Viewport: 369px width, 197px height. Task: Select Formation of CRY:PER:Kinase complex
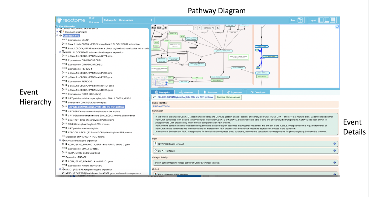click(x=87, y=103)
